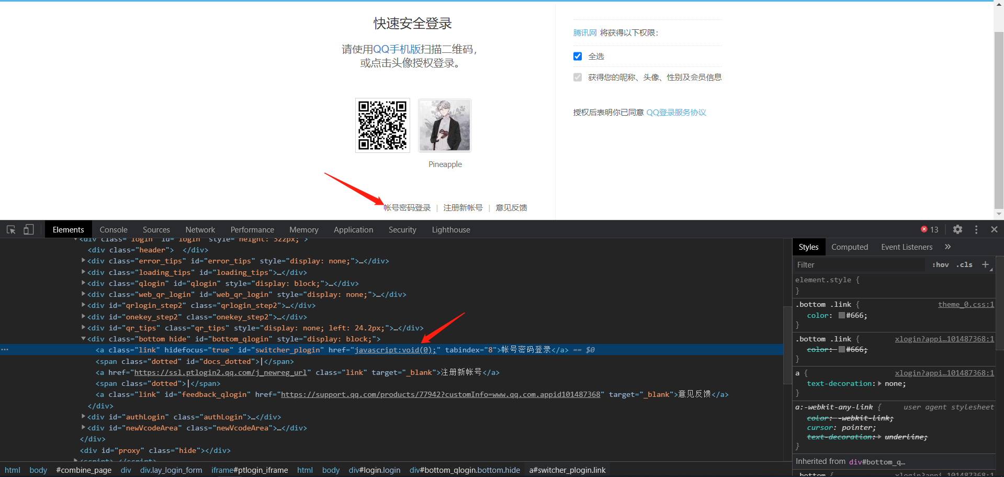Toggle element pseudo-class states via :hov
Screen dimensions: 1004x477
pyautogui.click(x=940, y=264)
